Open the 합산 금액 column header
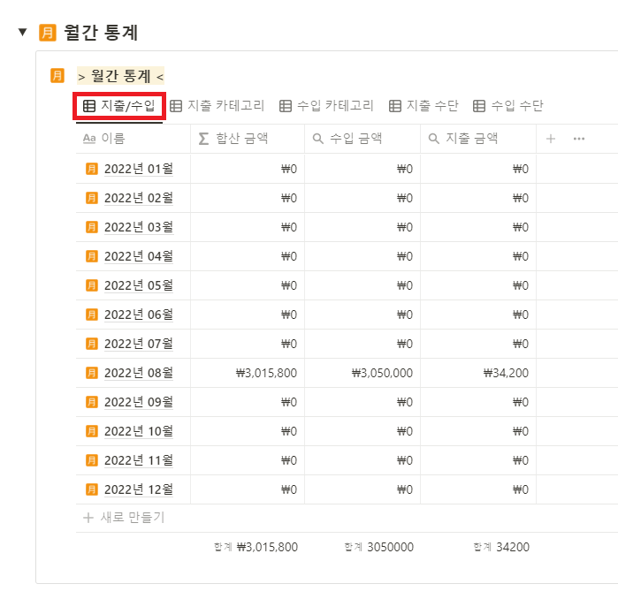Viewport: 618px width, 599px height. click(248, 139)
